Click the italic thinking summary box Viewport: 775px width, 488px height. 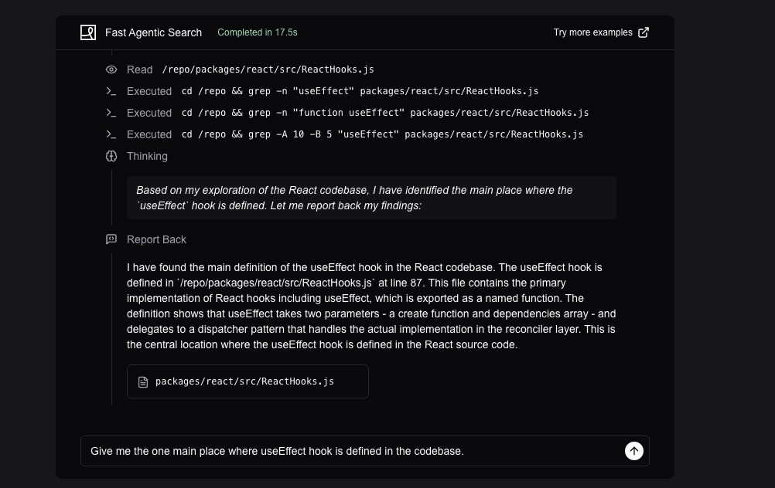371,198
